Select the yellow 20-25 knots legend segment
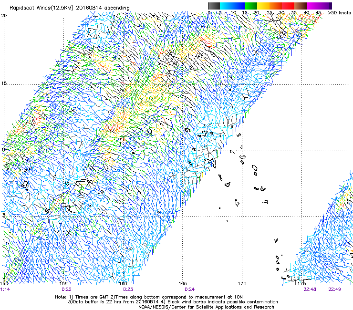Image resolution: width=353 pixels, height=310 pixels. tap(263, 6)
